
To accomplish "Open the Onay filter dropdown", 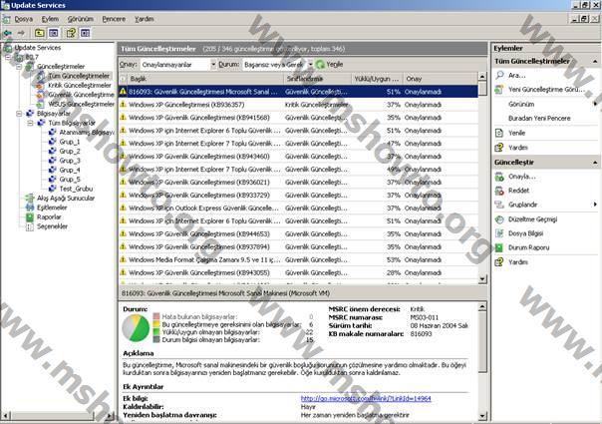I will click(x=213, y=65).
